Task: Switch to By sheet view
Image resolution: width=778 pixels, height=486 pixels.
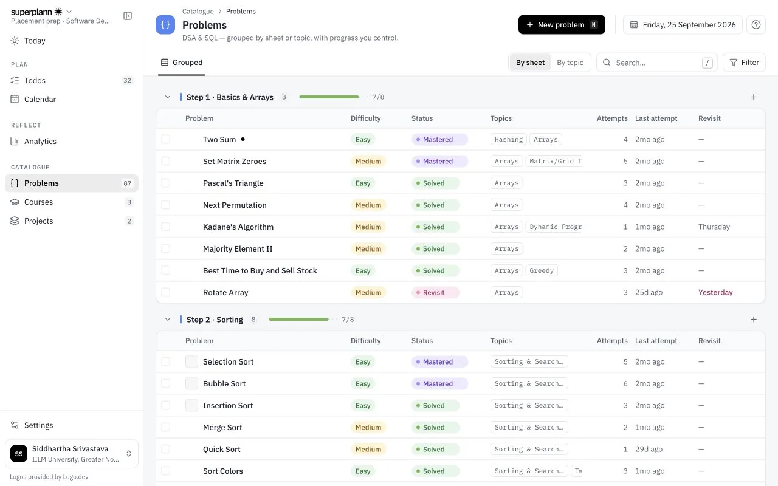Action: click(x=530, y=63)
